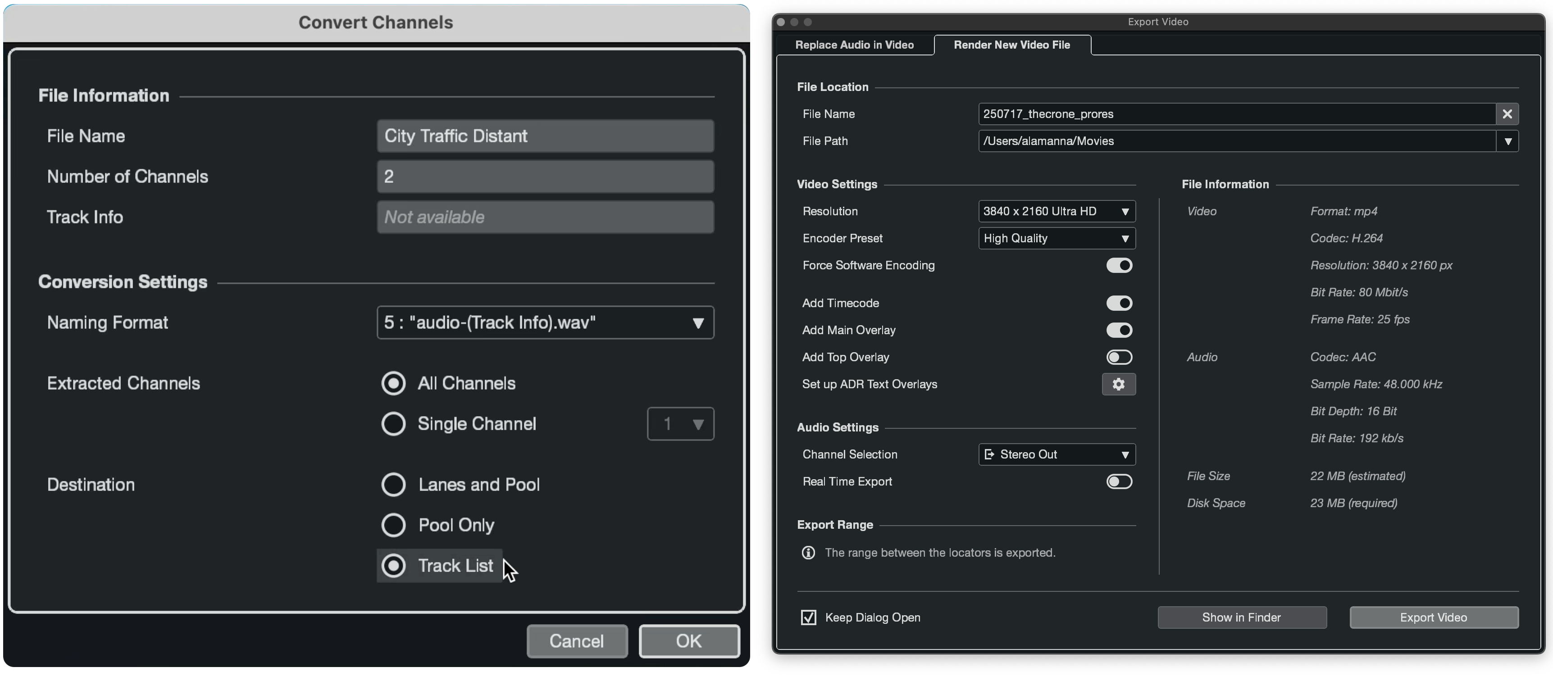Uncheck Keep Dialog Open checkbox

pos(808,617)
